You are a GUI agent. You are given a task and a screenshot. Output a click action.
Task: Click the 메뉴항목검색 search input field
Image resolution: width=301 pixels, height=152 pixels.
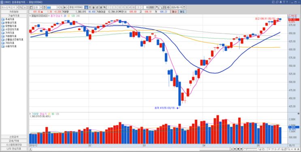click(x=9, y=7)
